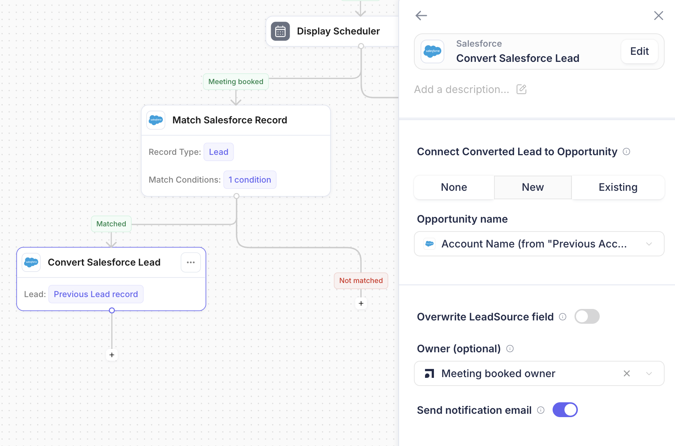This screenshot has height=446, width=675.
Task: Clear the Meeting booked owner selection
Action: coord(627,373)
